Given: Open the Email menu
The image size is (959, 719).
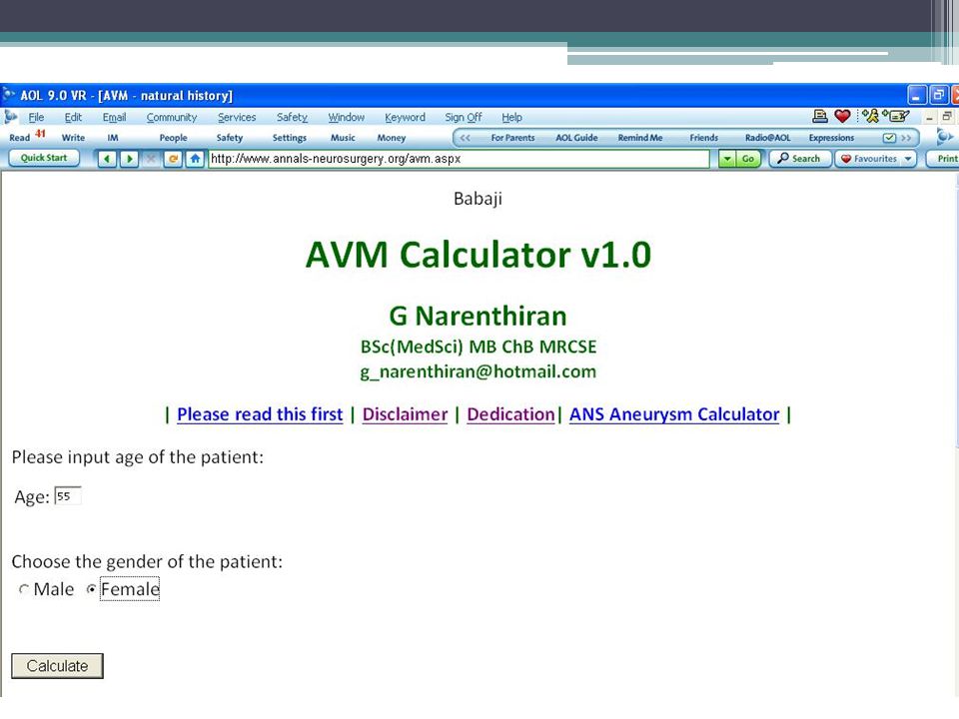Looking at the screenshot, I should tap(114, 117).
